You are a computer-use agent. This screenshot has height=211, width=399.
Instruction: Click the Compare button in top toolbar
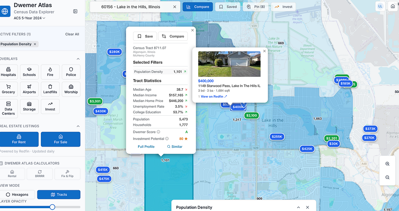click(x=198, y=7)
